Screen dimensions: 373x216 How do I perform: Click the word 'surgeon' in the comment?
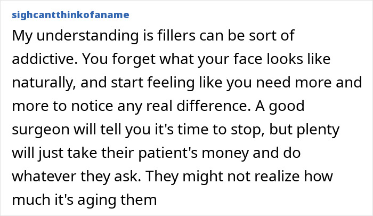[40, 130]
